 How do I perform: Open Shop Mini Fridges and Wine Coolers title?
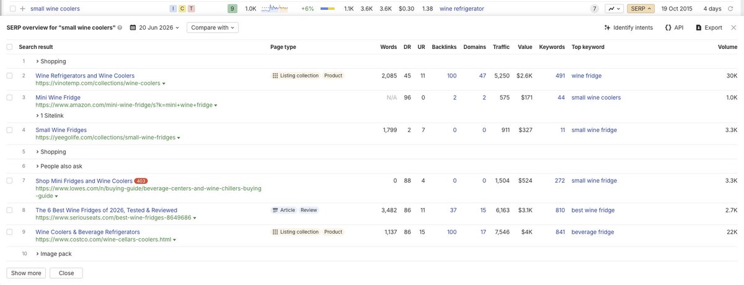point(84,181)
